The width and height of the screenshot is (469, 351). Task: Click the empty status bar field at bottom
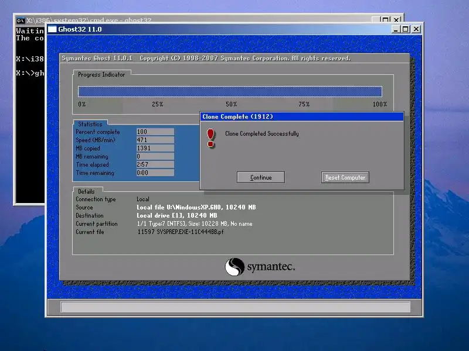236,307
